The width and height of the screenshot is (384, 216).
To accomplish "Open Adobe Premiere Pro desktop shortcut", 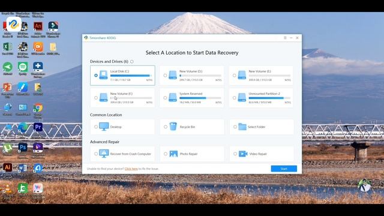I will tap(38, 128).
